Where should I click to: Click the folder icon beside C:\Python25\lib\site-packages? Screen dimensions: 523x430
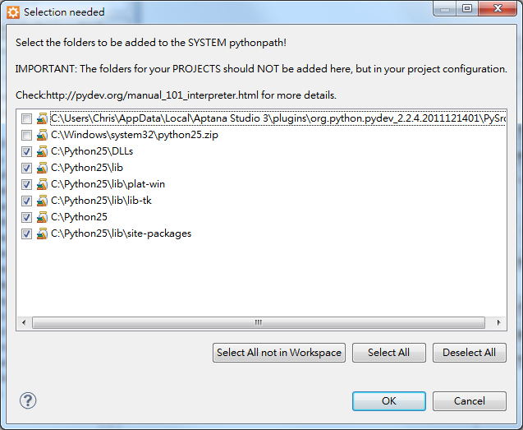[x=42, y=233]
